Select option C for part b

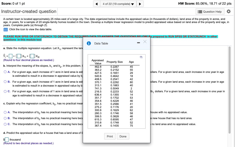pyautogui.click(x=5, y=91)
